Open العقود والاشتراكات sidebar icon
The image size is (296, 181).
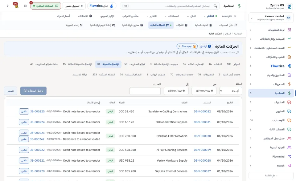point(289,57)
